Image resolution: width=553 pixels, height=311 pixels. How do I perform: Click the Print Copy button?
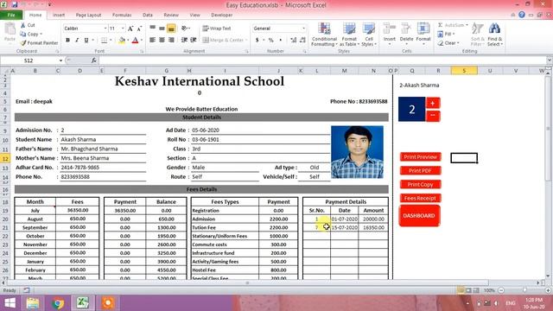421,184
